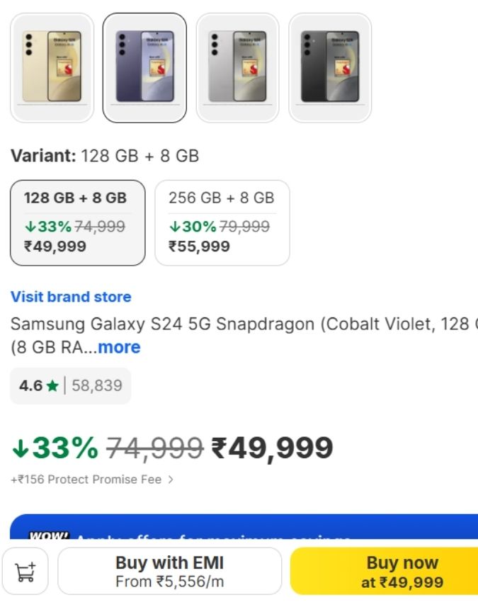The height and width of the screenshot is (602, 478).
Task: Add item to cart icon
Action: point(25,572)
